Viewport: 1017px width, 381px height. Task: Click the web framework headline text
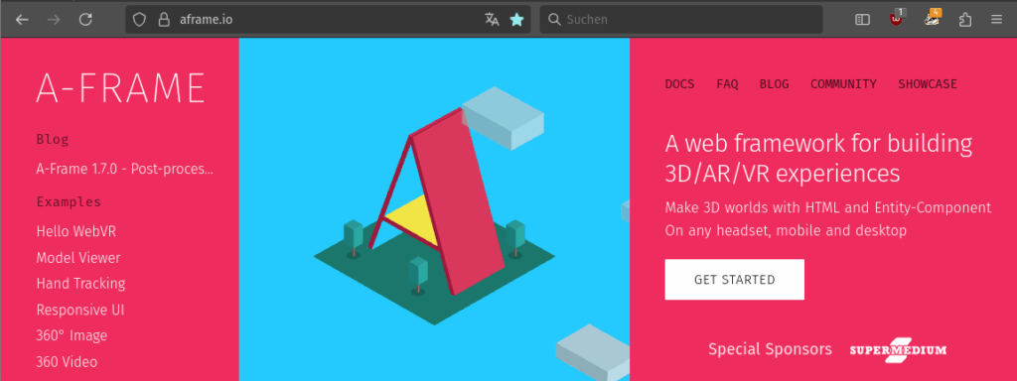tap(818, 158)
